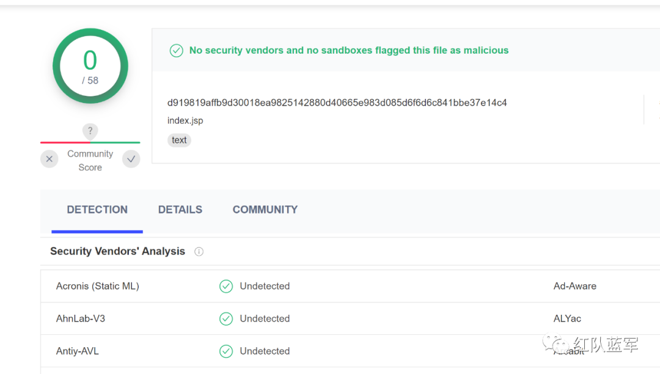Image resolution: width=660 pixels, height=374 pixels.
Task: Click the question mark community score marker
Action: tap(90, 131)
